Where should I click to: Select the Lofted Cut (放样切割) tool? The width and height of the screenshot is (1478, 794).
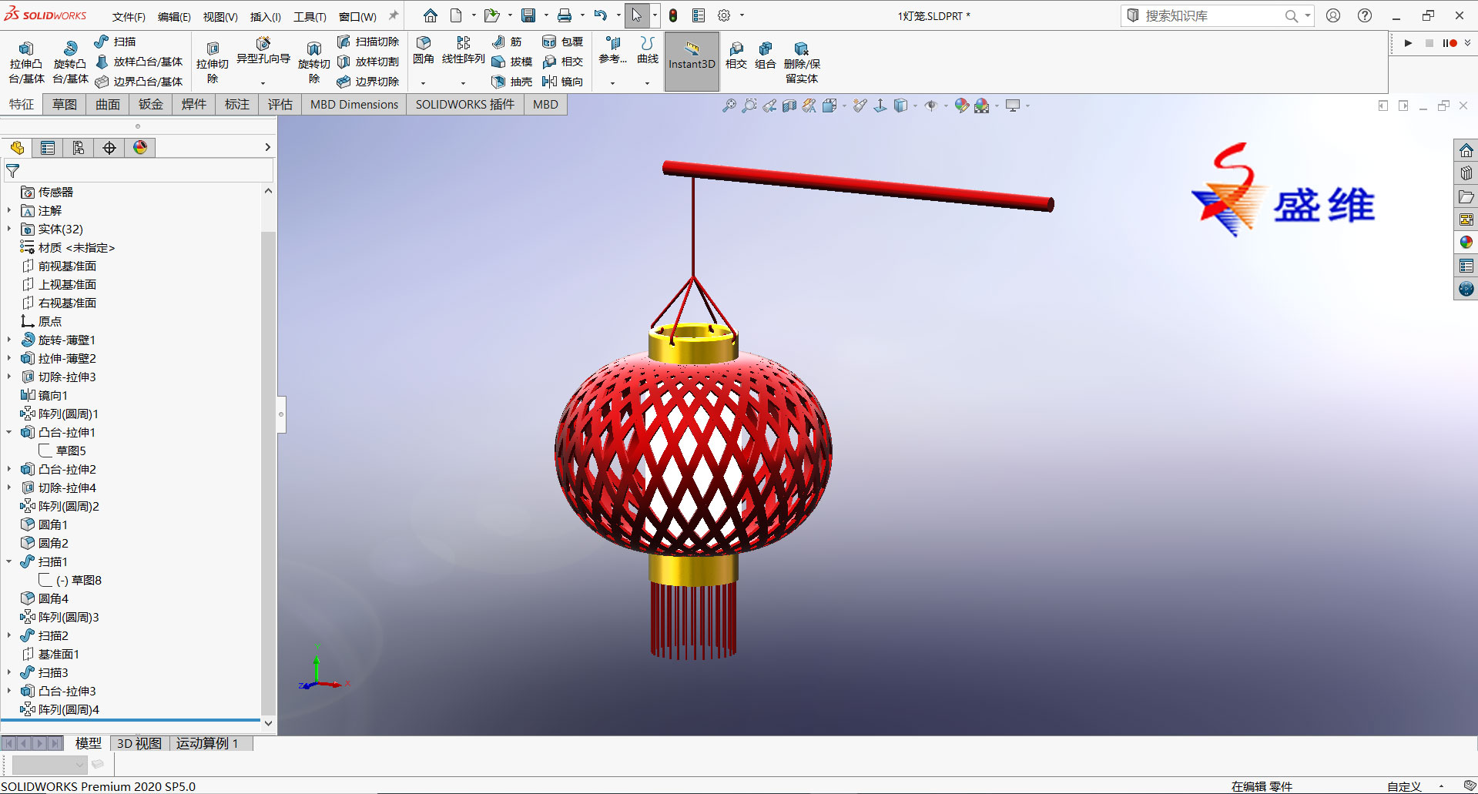click(x=368, y=62)
